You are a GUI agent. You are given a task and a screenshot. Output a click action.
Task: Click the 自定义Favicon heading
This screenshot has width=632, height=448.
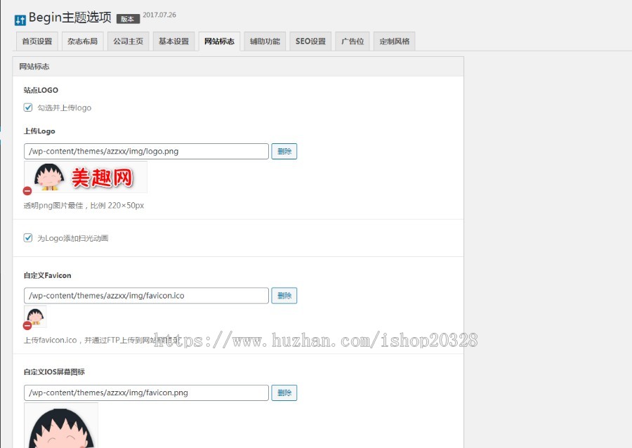(x=47, y=275)
